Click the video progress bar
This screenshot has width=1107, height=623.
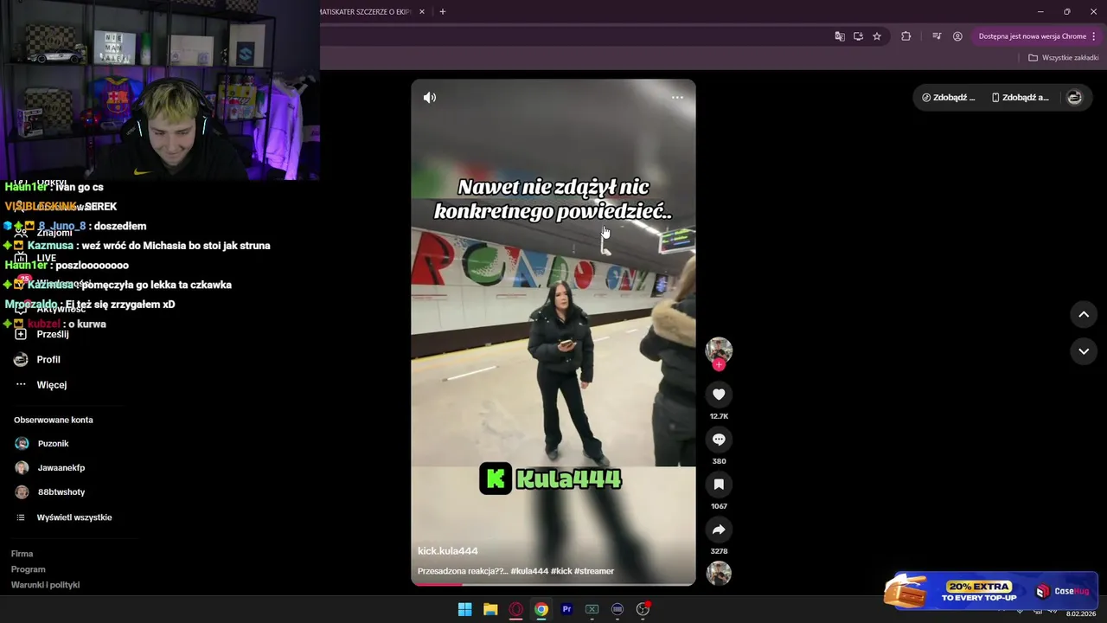(x=553, y=584)
